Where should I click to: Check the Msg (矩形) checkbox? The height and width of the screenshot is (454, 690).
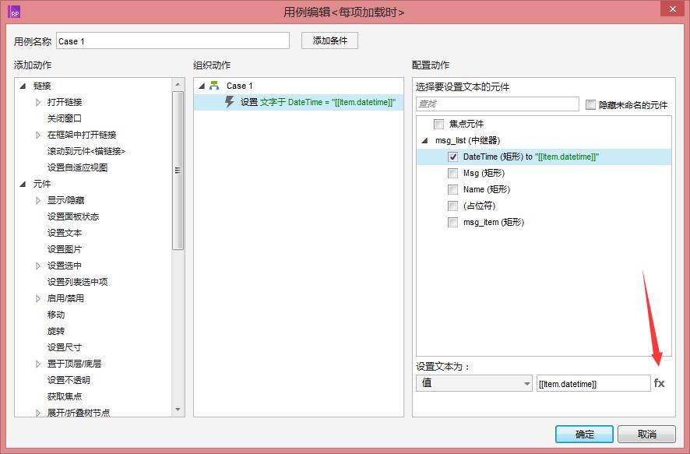[x=452, y=173]
